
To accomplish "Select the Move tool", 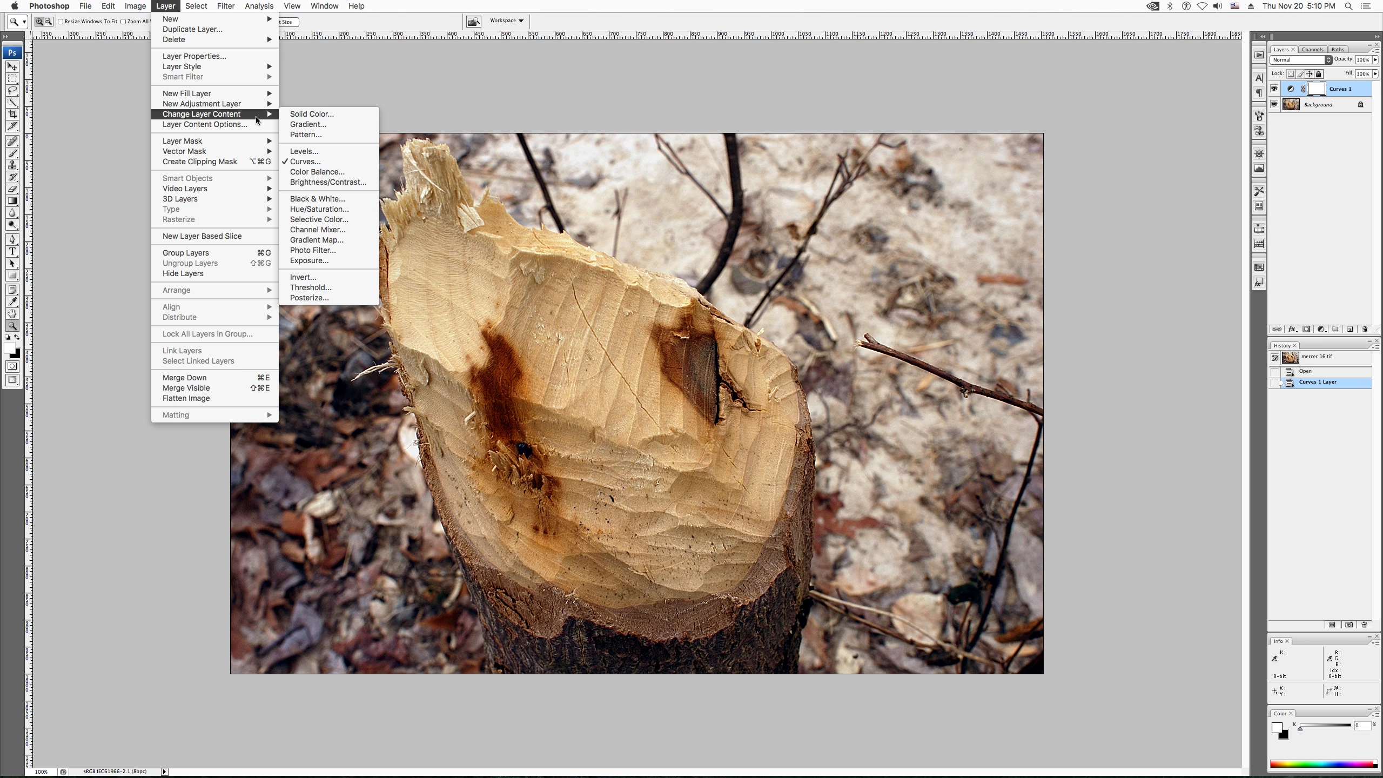I will [x=12, y=66].
